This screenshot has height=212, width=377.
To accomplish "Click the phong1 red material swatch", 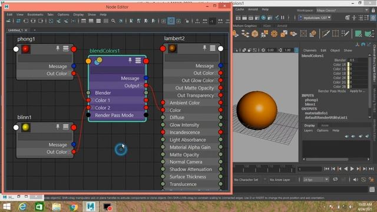I will tap(26, 49).
